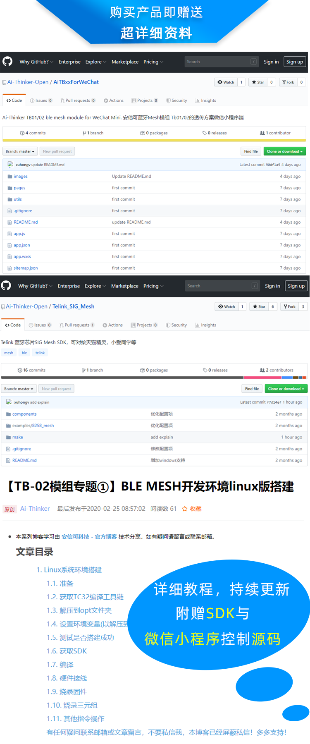Fork the AiTBxxForWeChat repository
This screenshot has width=310, height=744.
click(x=288, y=82)
